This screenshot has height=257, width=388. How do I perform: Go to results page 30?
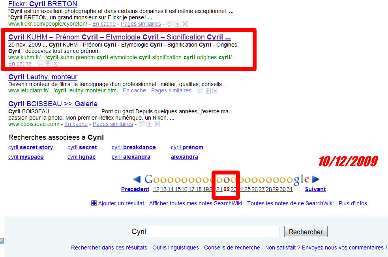pos(283,189)
